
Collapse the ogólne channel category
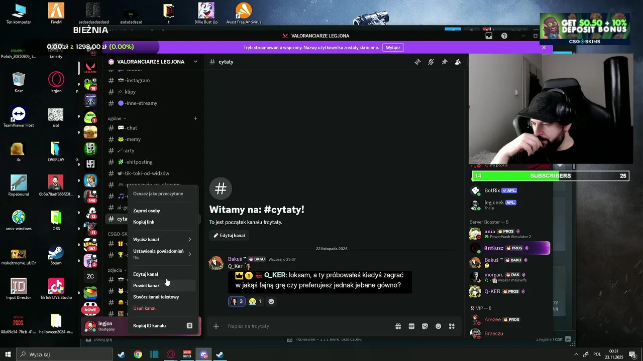(x=117, y=118)
